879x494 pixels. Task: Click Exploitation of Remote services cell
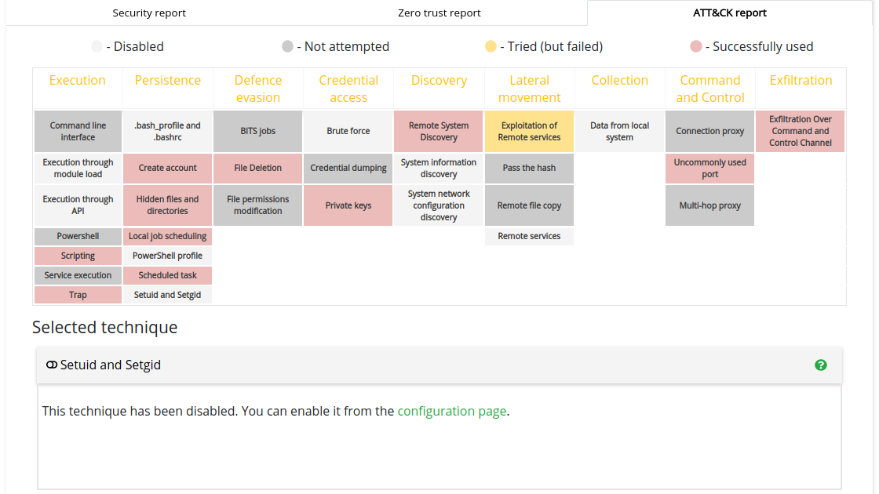pos(529,131)
